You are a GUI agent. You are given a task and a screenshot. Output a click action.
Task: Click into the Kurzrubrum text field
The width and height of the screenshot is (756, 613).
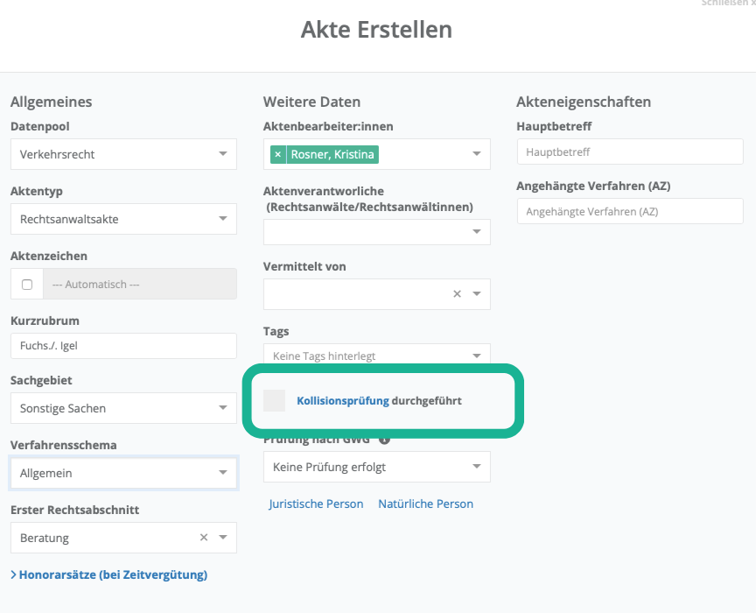point(123,346)
